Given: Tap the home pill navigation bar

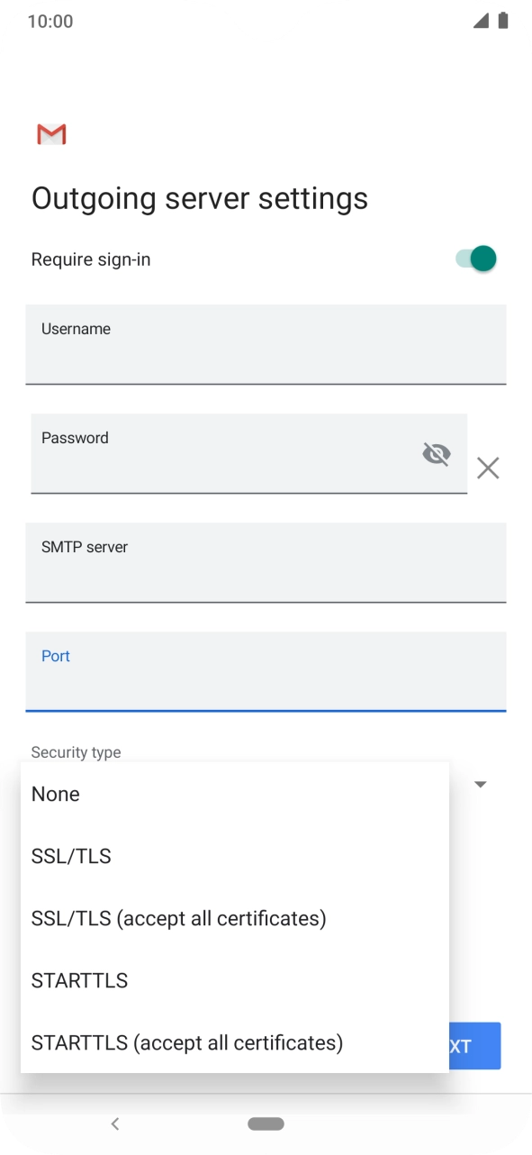Looking at the screenshot, I should pos(266,1123).
